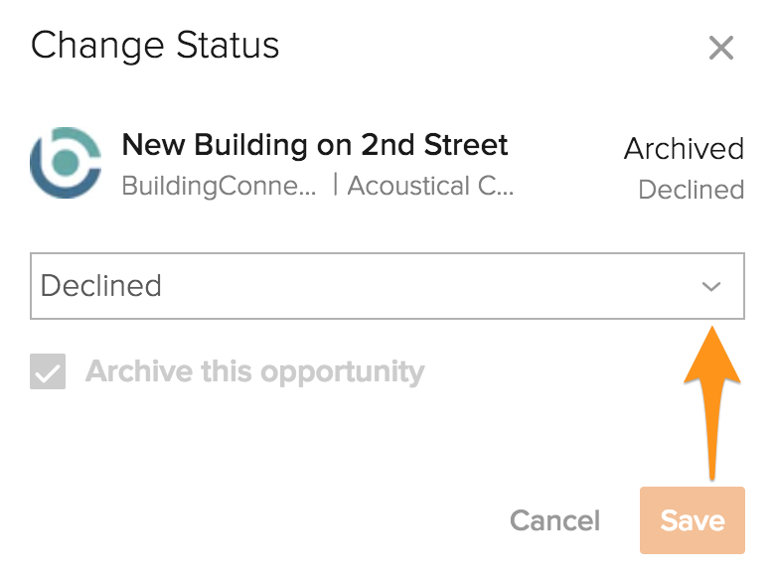This screenshot has height=576, width=775.
Task: Open the Declined status select box
Action: (x=387, y=286)
